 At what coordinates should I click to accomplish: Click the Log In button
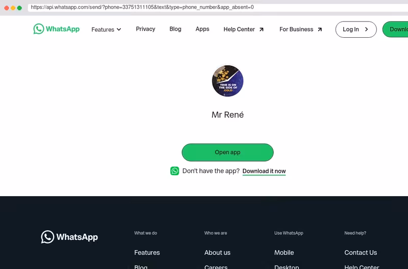click(355, 30)
